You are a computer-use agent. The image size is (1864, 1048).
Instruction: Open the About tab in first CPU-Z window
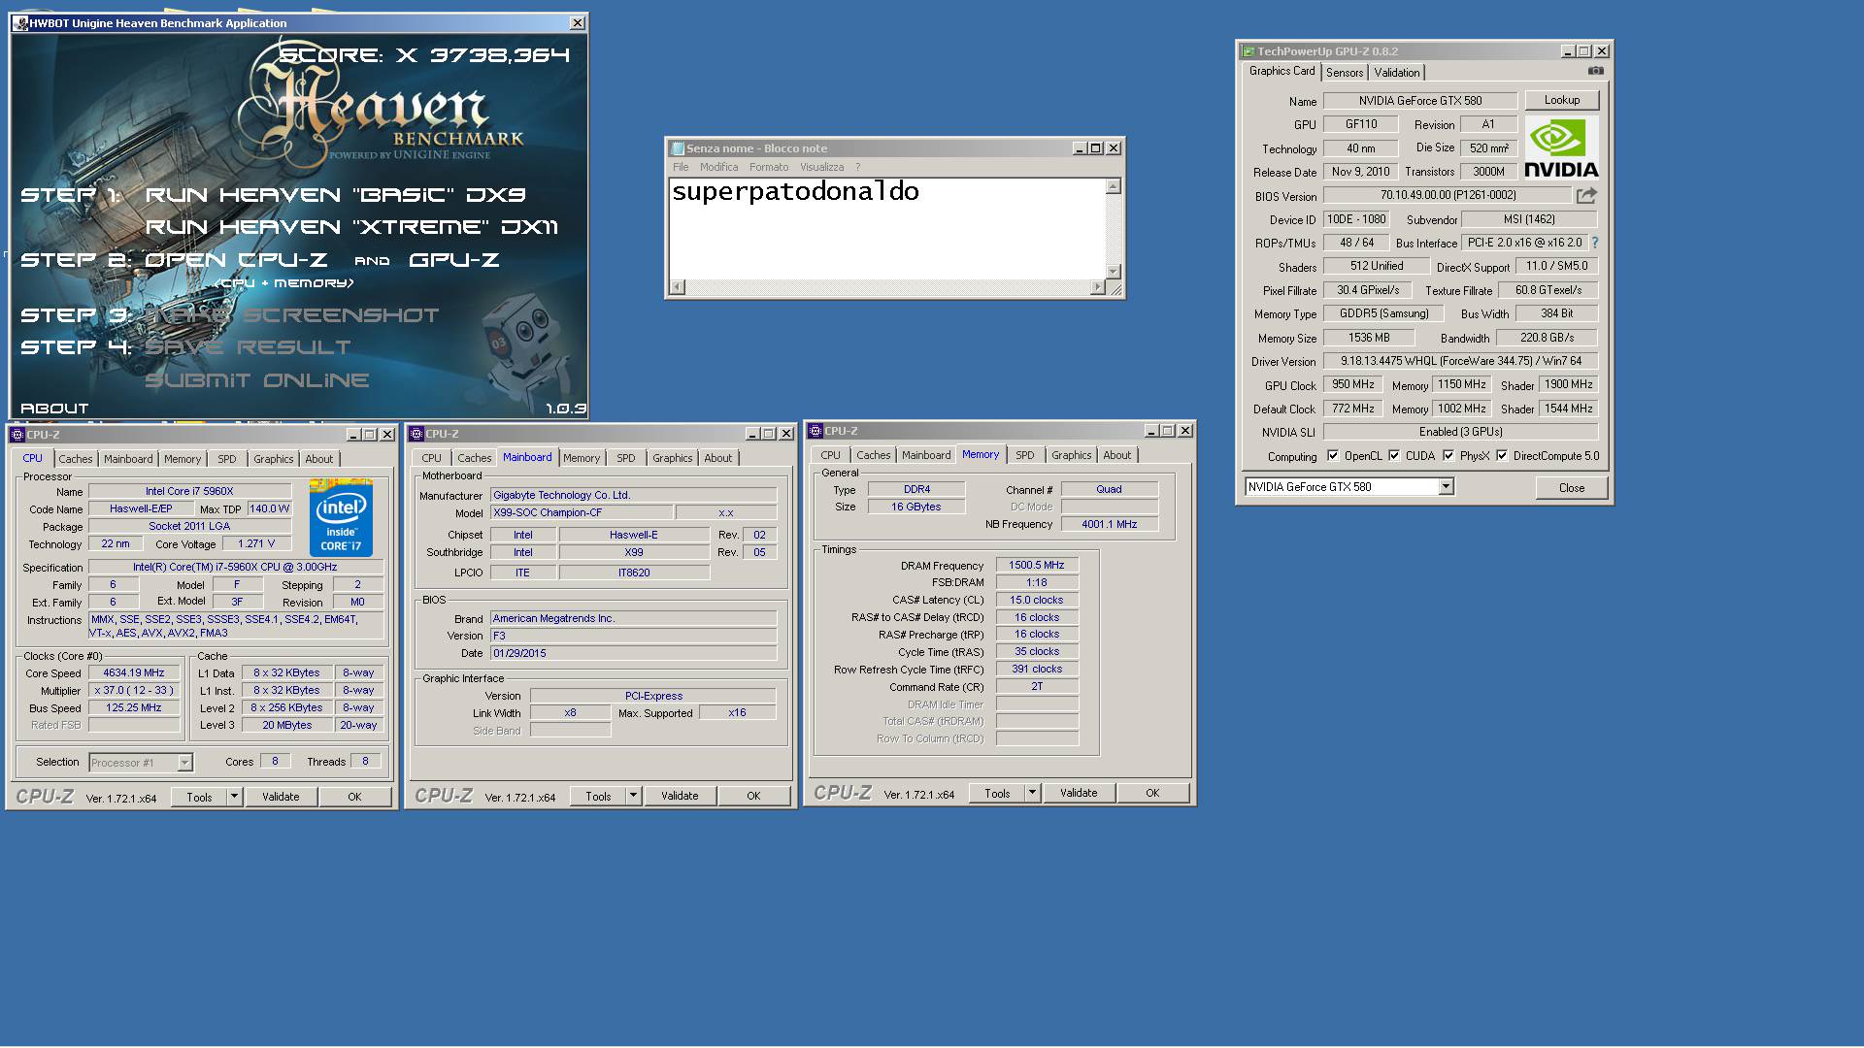(318, 459)
